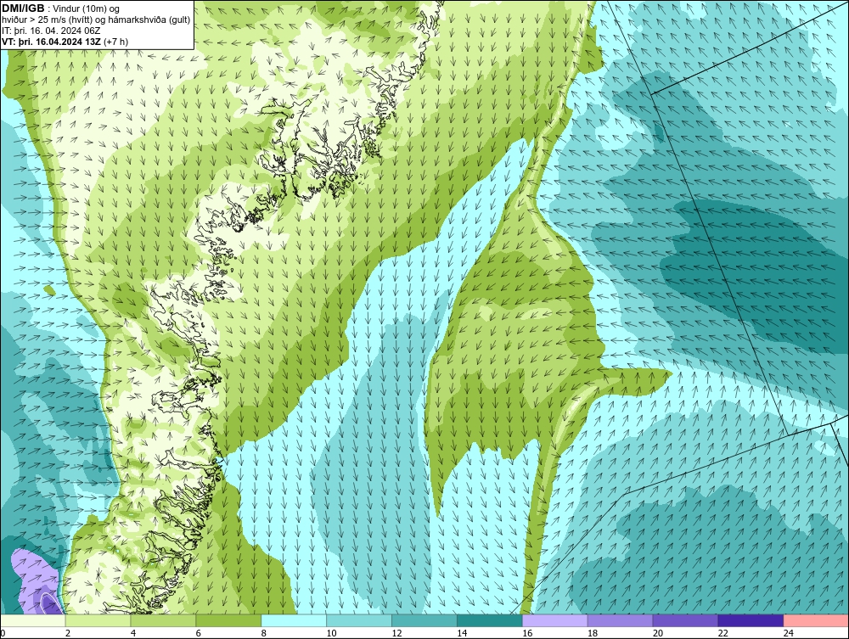This screenshot has width=849, height=639.
Task: Click the legend scale label '8'
Action: [x=264, y=633]
